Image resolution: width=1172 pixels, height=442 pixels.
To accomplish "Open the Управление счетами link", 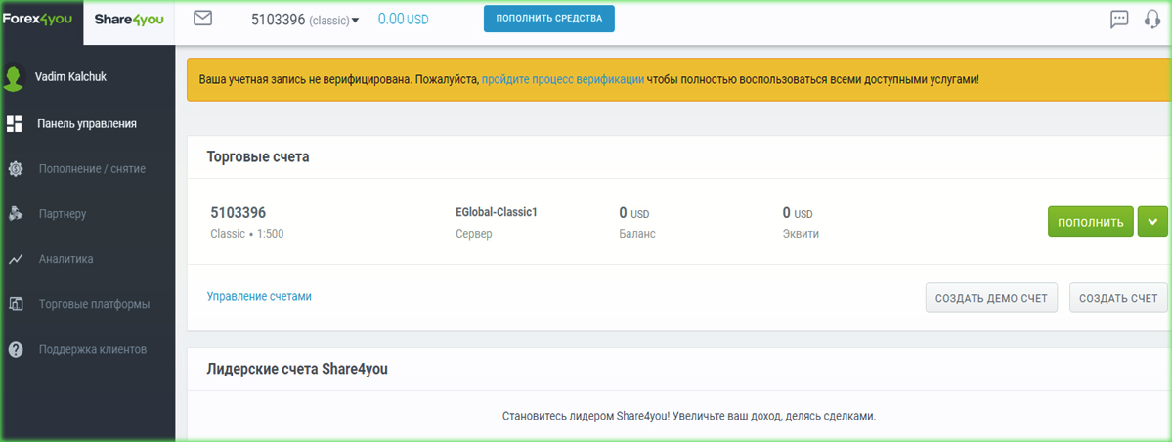I will pos(259,296).
